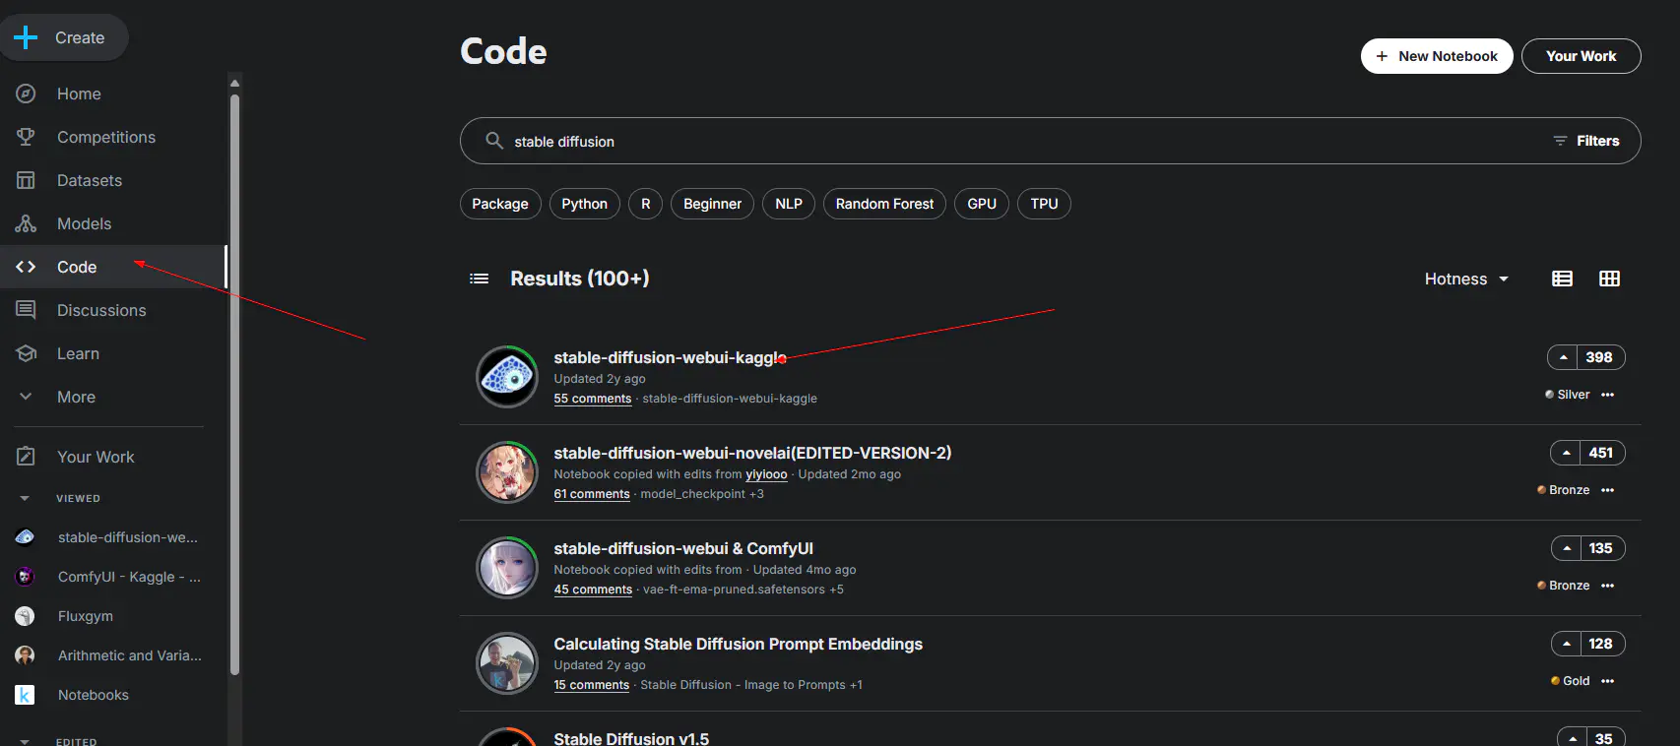Open more options for Gold notebook
Screen dimensions: 1680x746
[1607, 681]
